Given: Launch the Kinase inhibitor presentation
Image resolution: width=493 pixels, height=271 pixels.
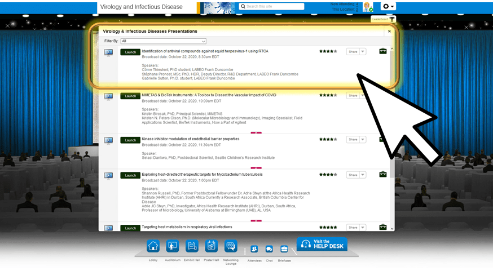Looking at the screenshot, I should (x=130, y=140).
